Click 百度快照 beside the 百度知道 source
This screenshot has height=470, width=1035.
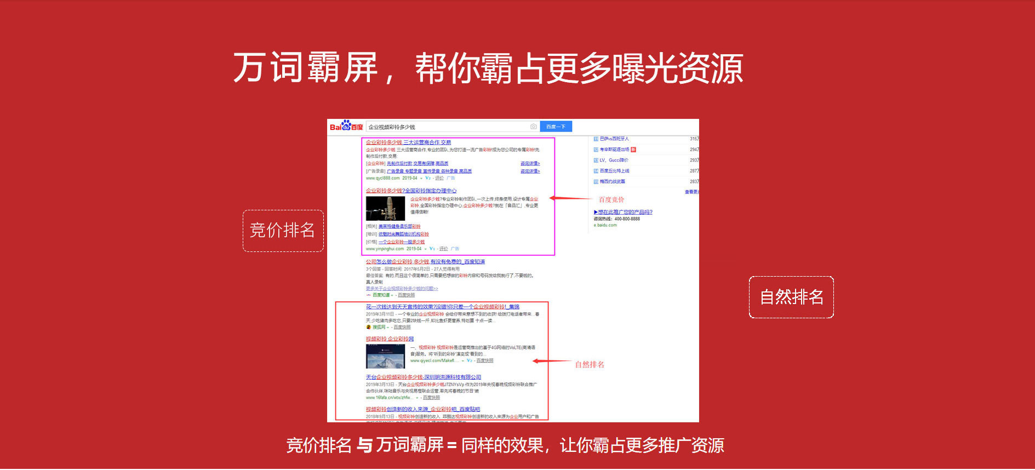click(x=406, y=295)
